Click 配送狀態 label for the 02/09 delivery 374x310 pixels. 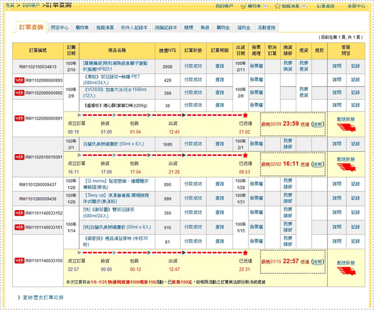coord(346,119)
